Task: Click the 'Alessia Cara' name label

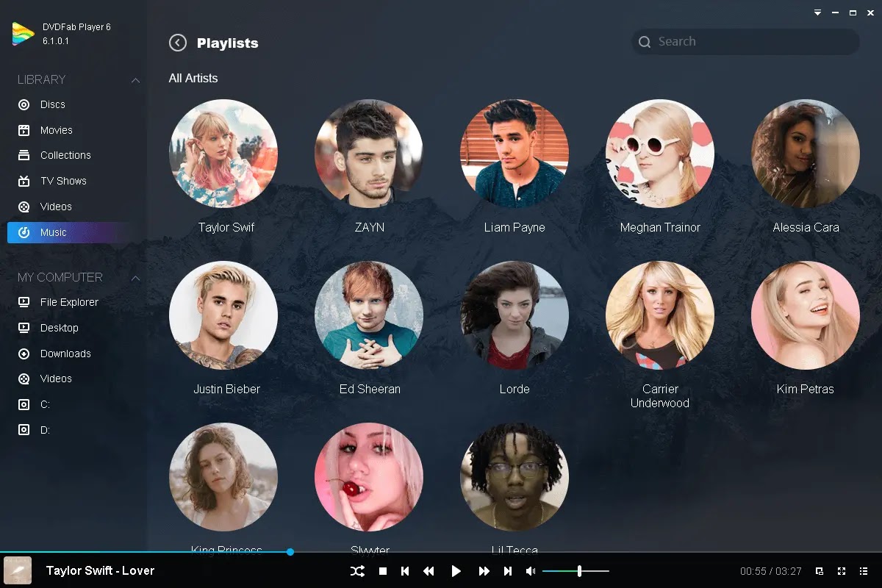Action: pyautogui.click(x=806, y=227)
